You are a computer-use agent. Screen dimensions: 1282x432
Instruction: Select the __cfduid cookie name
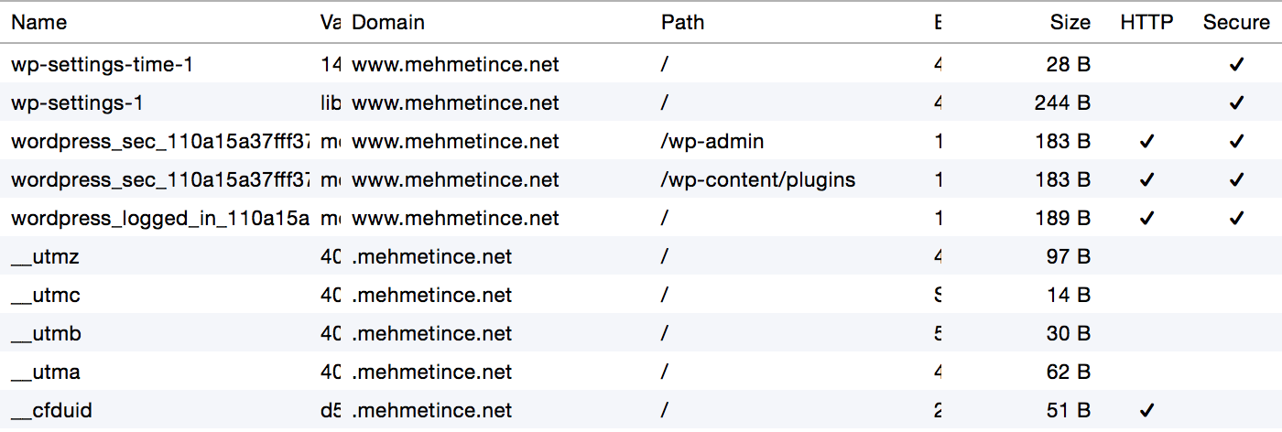click(51, 411)
